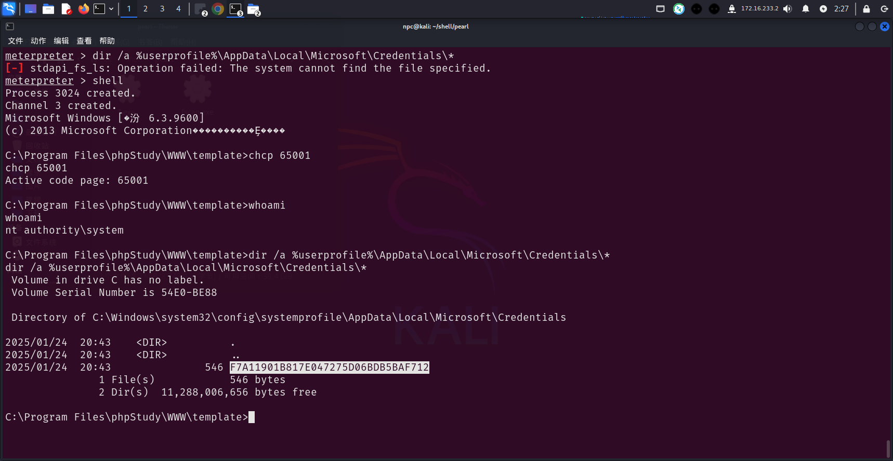Click the 'Microsoft Windows 6.3.9600' banner line
893x461 pixels.
(105, 118)
